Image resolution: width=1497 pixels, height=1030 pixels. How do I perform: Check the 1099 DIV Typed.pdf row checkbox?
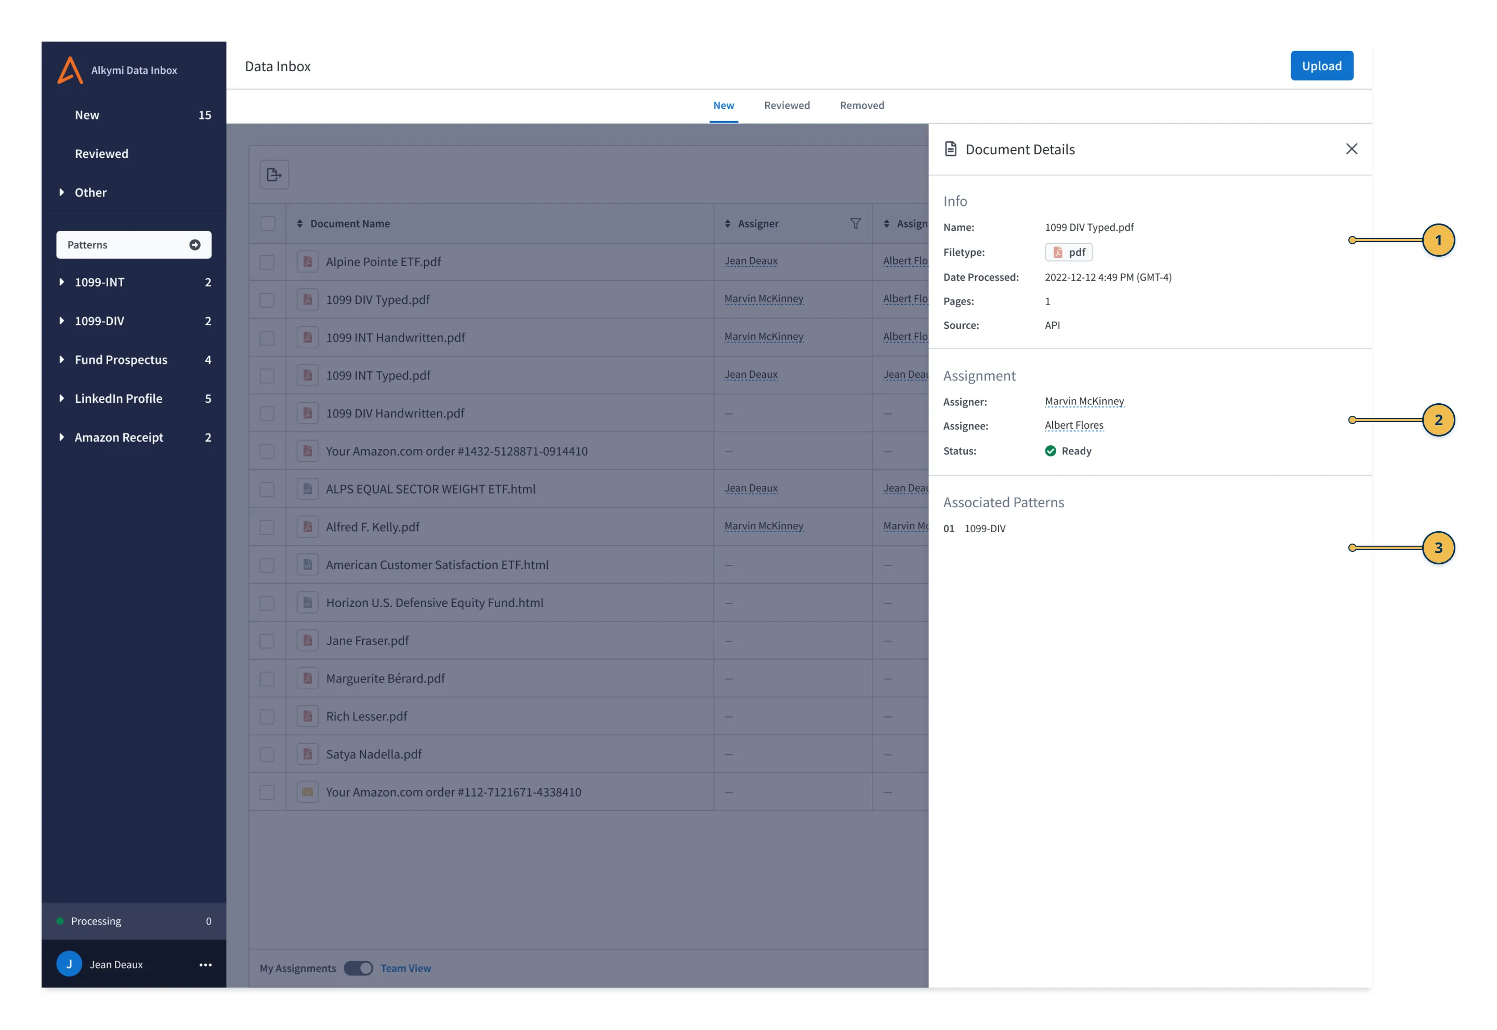point(267,300)
